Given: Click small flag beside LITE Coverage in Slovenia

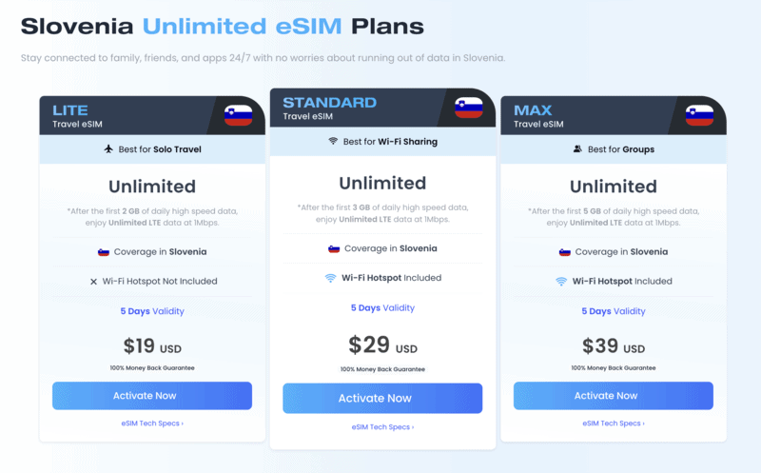Looking at the screenshot, I should [x=103, y=252].
